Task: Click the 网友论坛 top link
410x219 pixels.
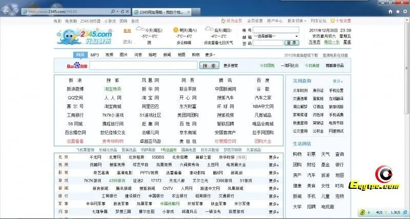Action: click(319, 21)
